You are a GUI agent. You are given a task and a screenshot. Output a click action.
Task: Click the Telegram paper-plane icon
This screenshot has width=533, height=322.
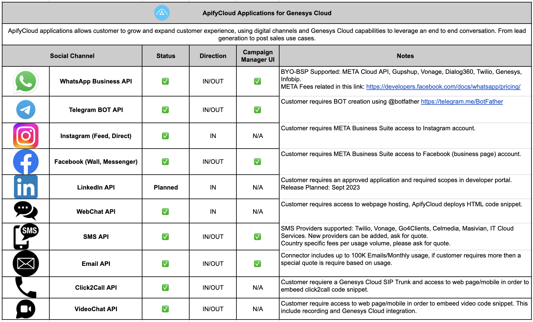coord(26,110)
